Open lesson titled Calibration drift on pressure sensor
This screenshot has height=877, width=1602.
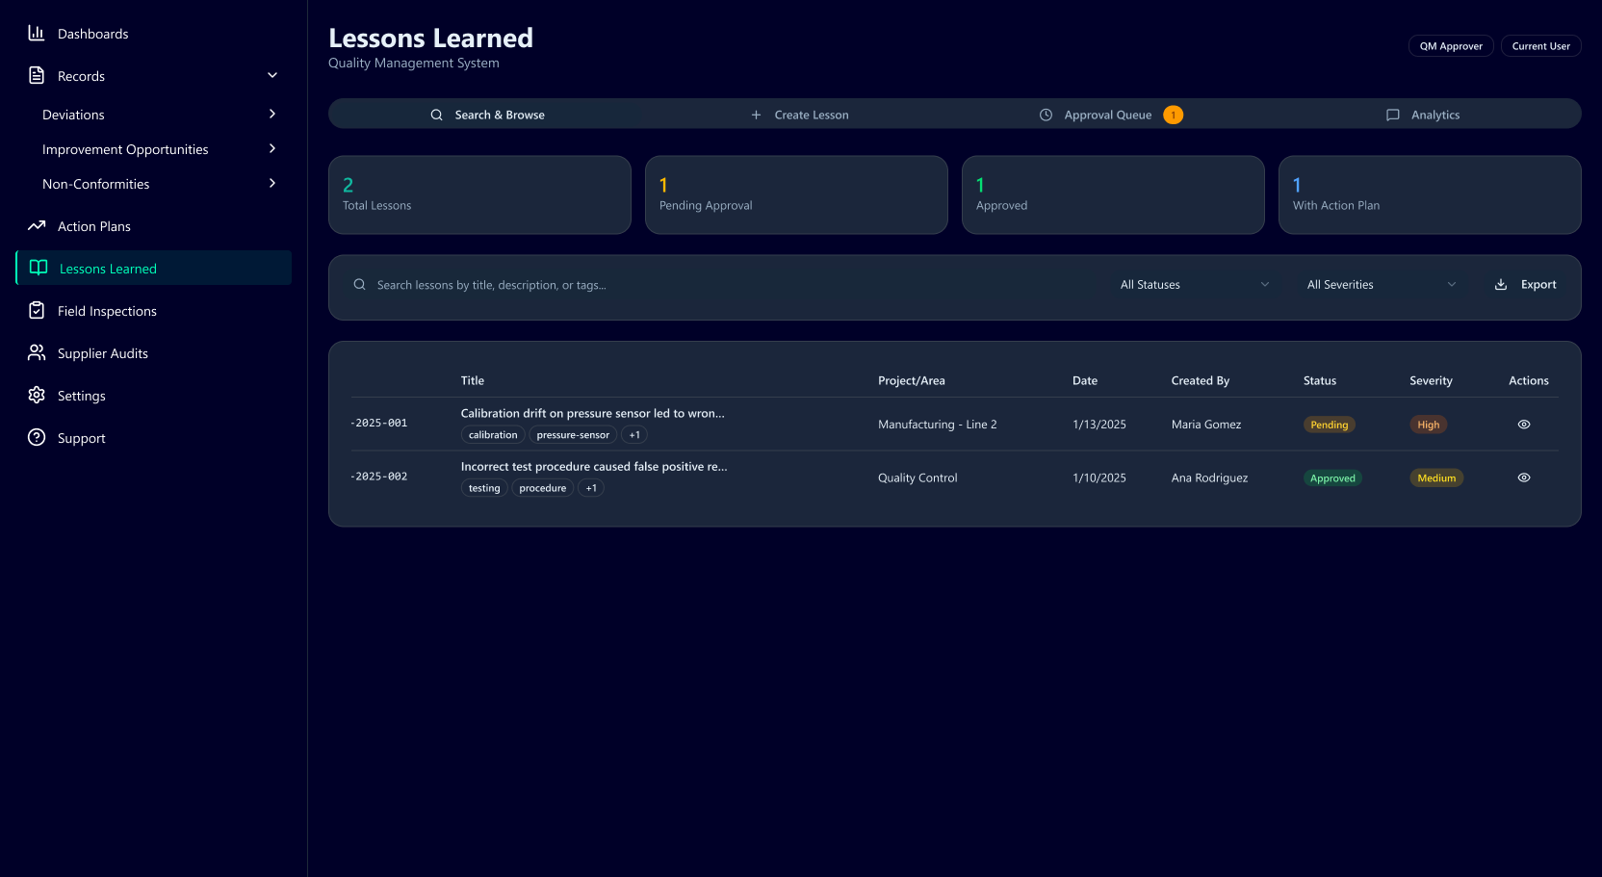click(592, 413)
